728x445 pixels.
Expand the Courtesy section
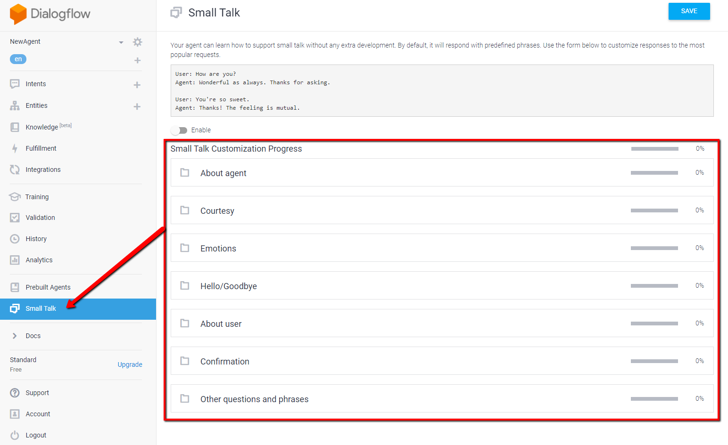click(442, 210)
